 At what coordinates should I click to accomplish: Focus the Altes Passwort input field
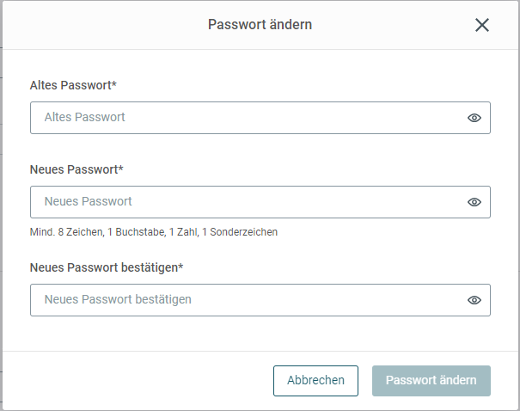coord(260,118)
